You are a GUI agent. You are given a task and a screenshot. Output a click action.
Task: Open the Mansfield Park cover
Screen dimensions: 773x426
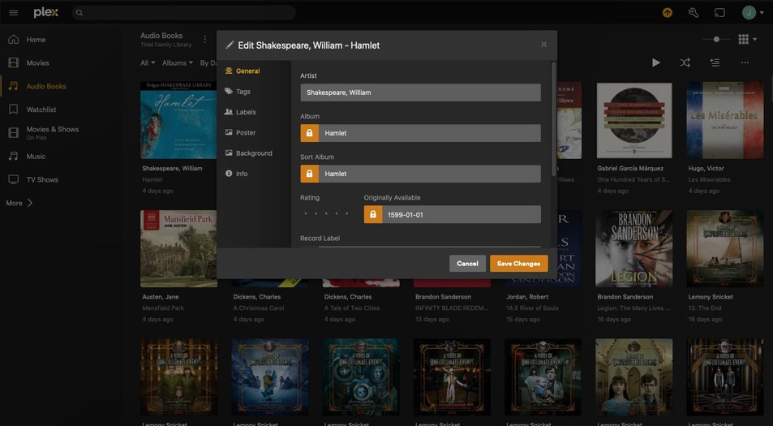[x=178, y=248]
